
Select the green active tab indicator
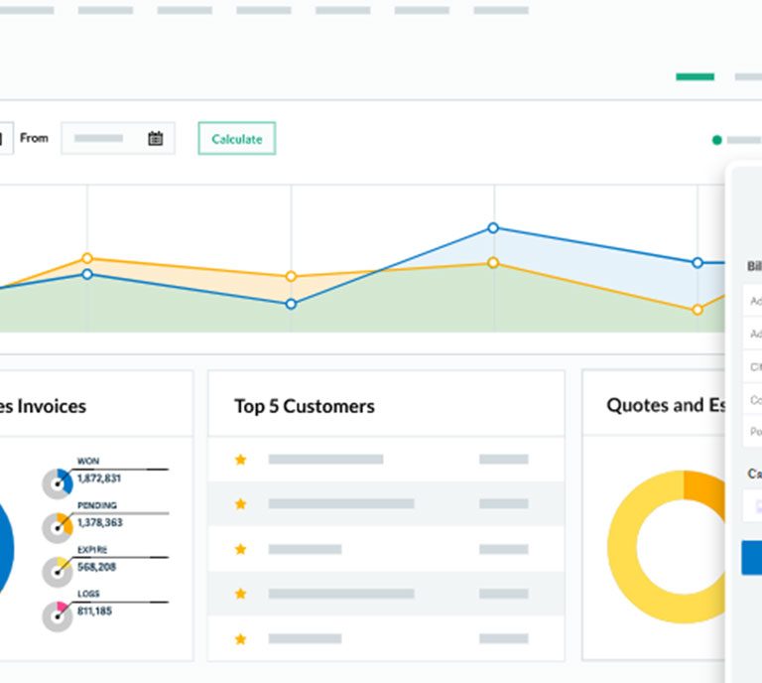(x=695, y=76)
